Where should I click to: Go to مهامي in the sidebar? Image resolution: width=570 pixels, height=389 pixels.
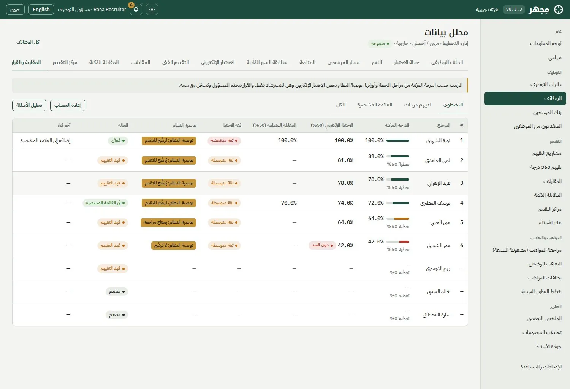click(x=525, y=57)
